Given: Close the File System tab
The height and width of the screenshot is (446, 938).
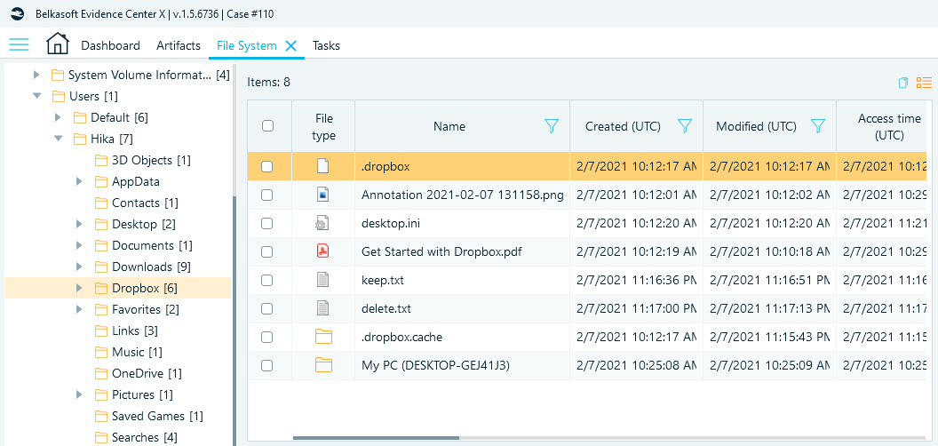Looking at the screenshot, I should 291,45.
